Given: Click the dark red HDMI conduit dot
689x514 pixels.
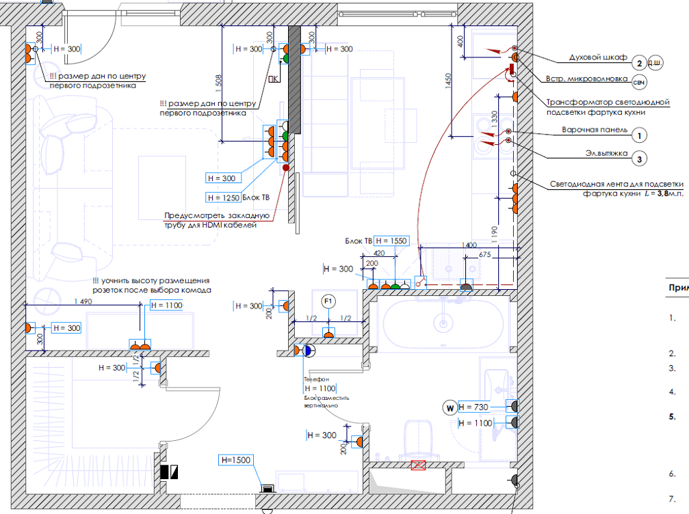Looking at the screenshot, I should pos(286,167).
